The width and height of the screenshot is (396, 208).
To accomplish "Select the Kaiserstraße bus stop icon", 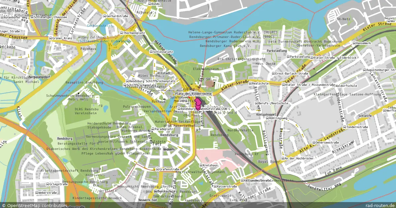I will tap(215, 187).
